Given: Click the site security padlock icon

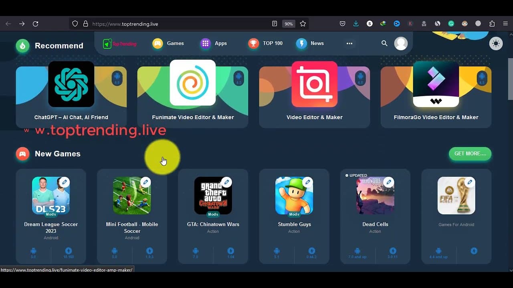Looking at the screenshot, I should (85, 24).
